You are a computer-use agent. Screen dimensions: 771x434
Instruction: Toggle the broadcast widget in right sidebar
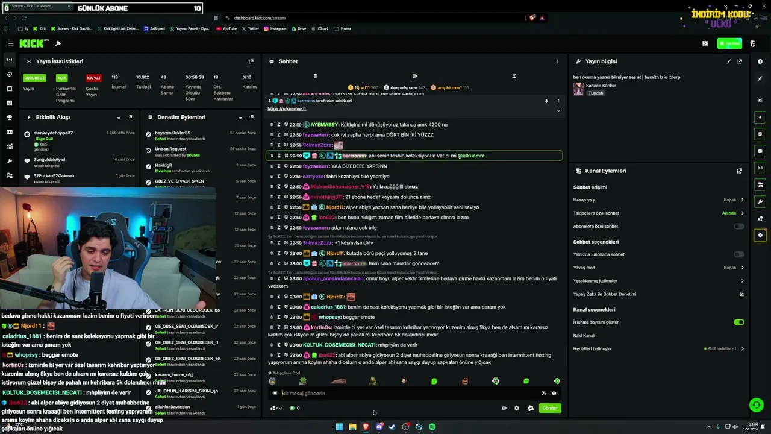click(x=760, y=168)
